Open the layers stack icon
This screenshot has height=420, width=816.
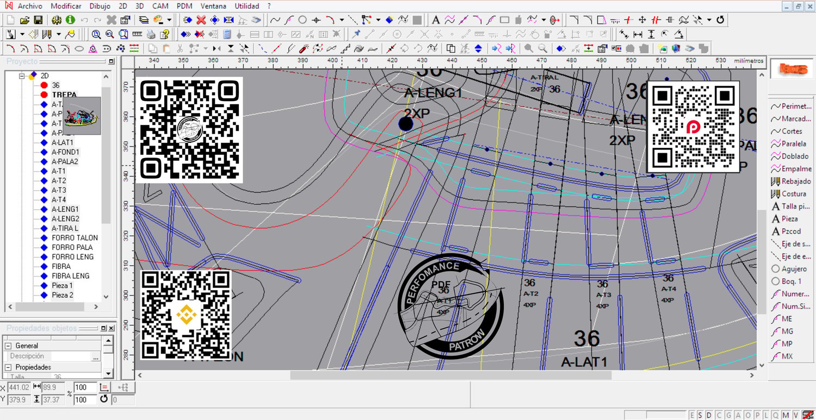pos(144,20)
